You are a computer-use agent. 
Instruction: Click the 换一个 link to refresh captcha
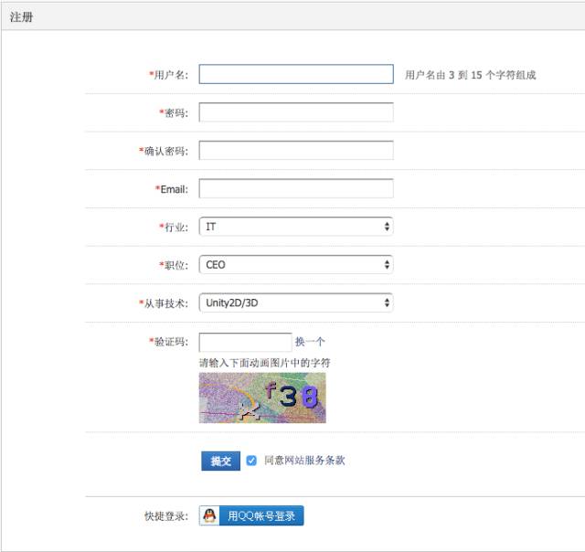(x=310, y=342)
